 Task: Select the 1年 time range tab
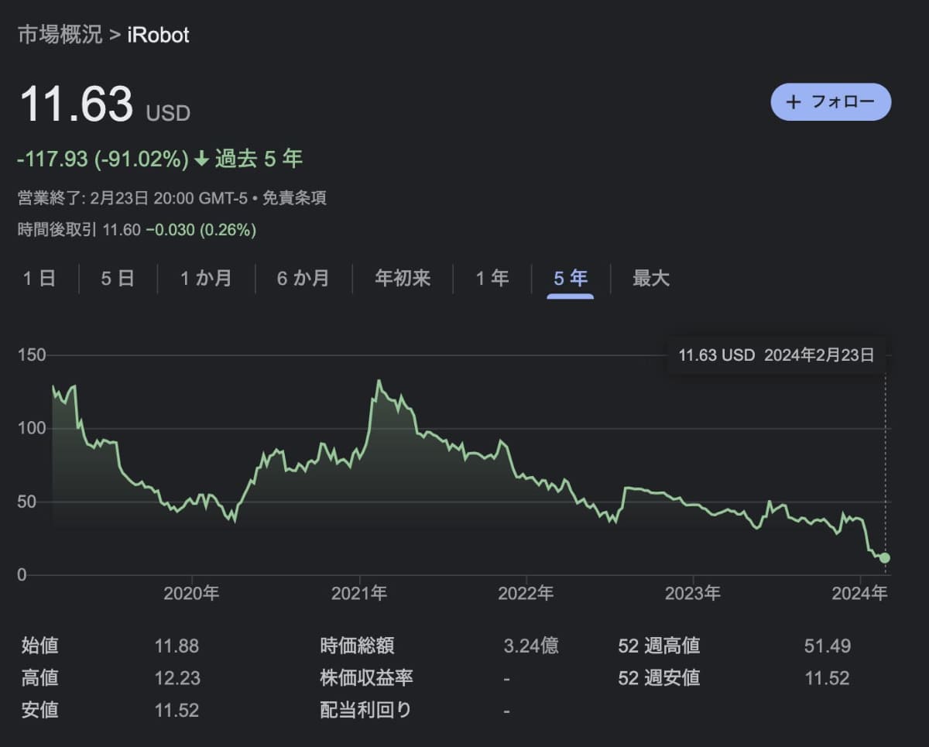(492, 279)
